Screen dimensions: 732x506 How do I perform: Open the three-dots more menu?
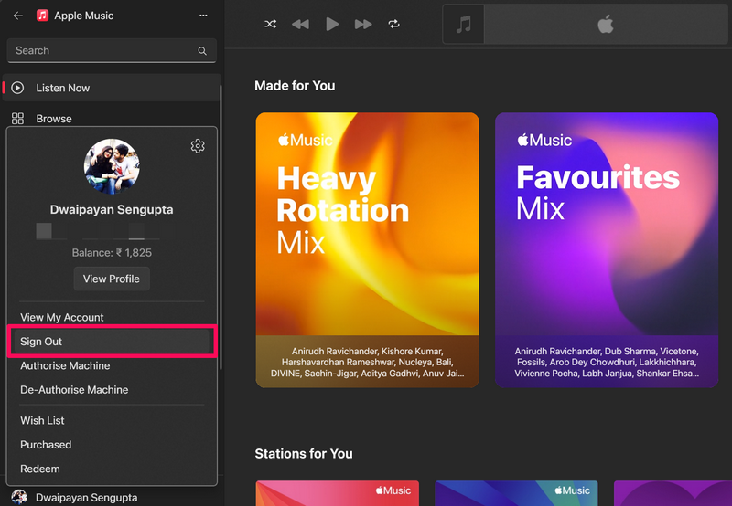pyautogui.click(x=203, y=16)
